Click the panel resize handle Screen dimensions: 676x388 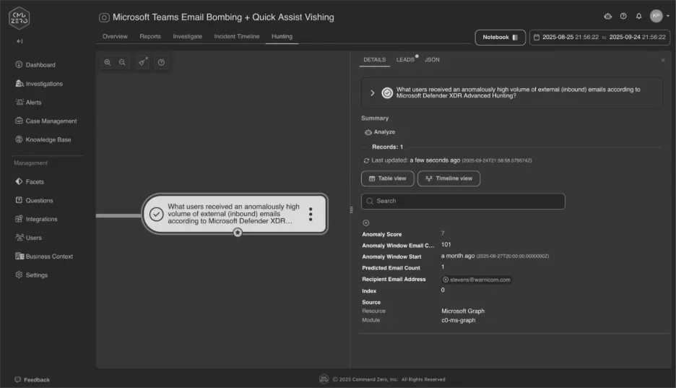[351, 210]
